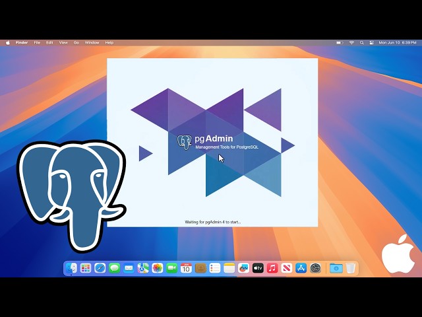Click the pgAdmin elephant logo on splash

click(185, 143)
